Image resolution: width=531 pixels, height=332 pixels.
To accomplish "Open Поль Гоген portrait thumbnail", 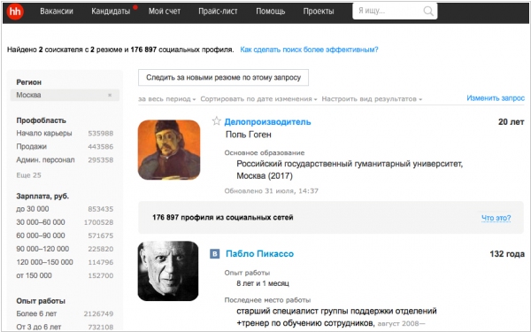I will click(x=169, y=150).
